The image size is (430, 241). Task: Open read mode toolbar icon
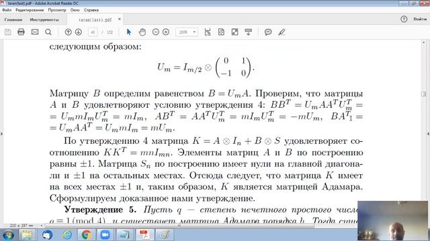[248, 32]
